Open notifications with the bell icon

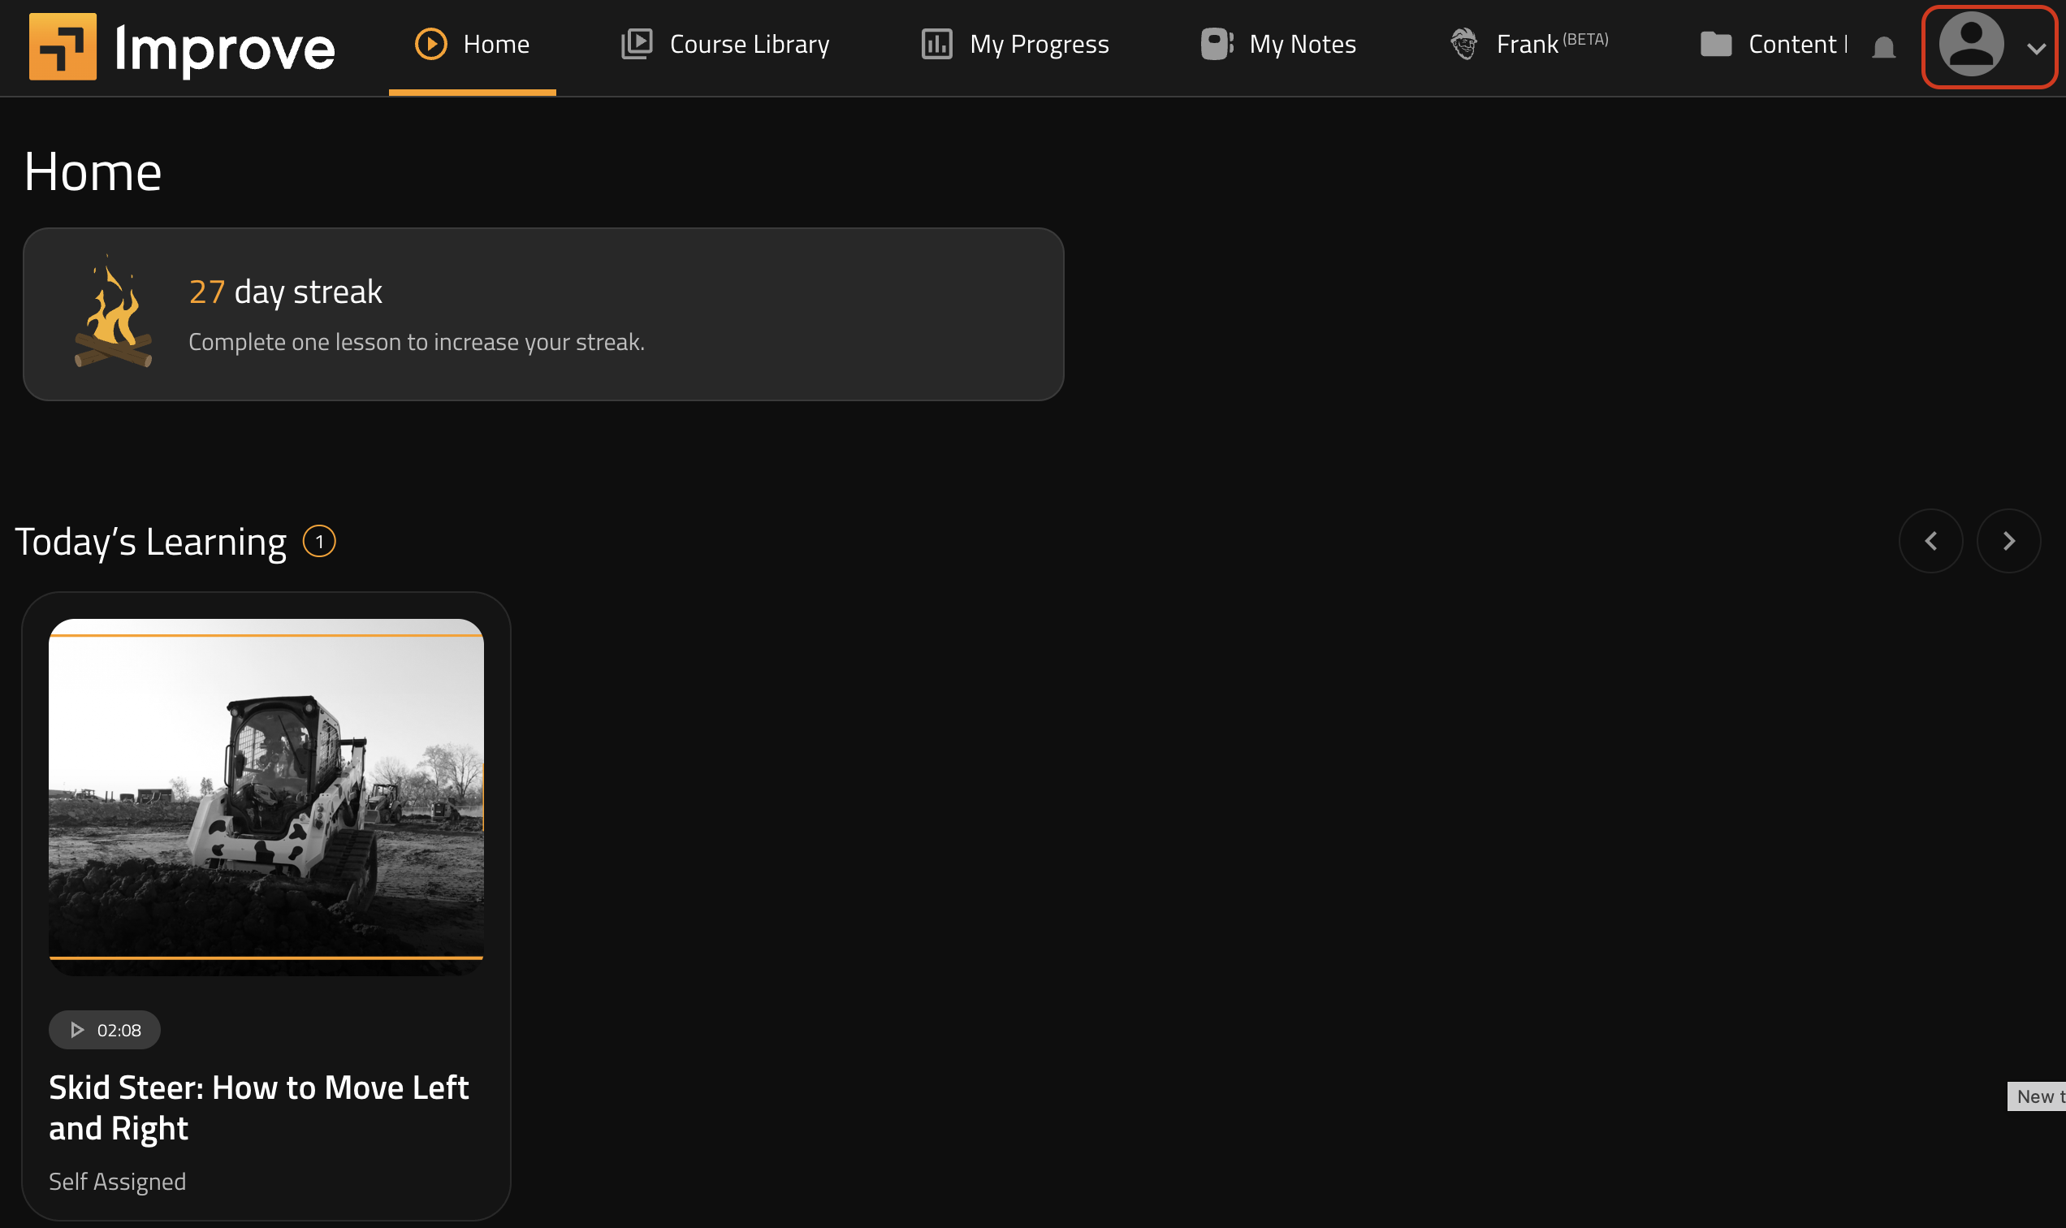(x=1884, y=48)
